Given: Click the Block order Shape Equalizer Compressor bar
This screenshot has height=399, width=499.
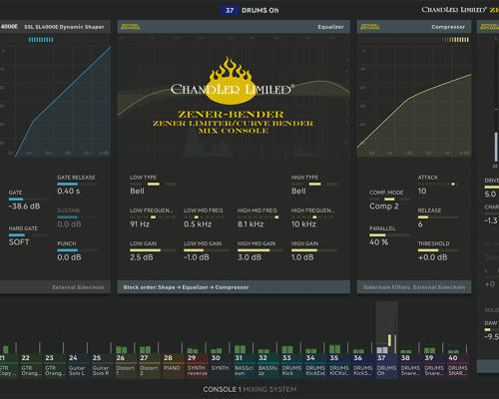Looking at the screenshot, I should pyautogui.click(x=234, y=287).
